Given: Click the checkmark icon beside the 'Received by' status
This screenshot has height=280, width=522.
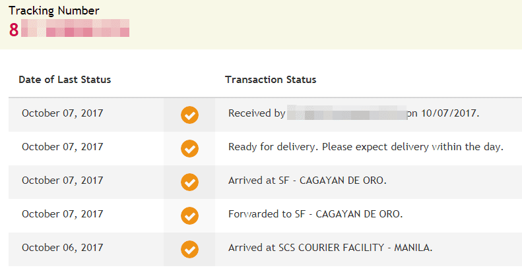Looking at the screenshot, I should click(189, 115).
